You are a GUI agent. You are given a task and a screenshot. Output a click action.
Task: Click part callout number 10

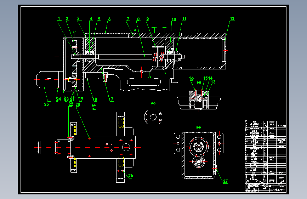174,19
